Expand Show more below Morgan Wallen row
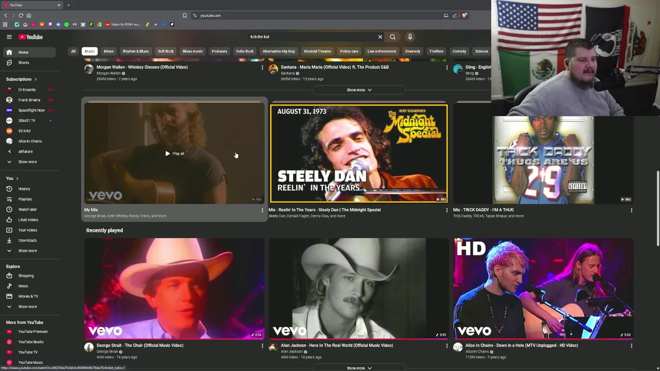The width and height of the screenshot is (660, 371). (359, 90)
